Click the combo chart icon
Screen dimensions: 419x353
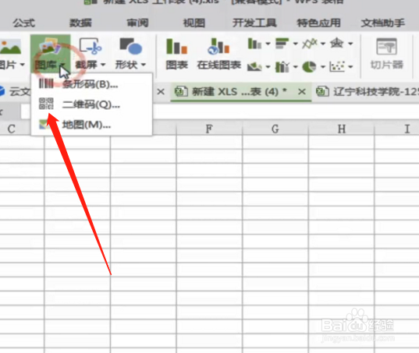[x=282, y=67]
